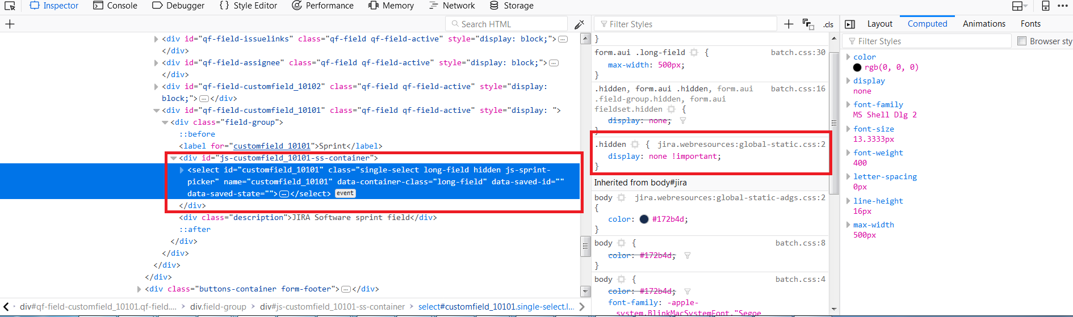Expand the selected select#customfield_10101 node

(x=182, y=170)
